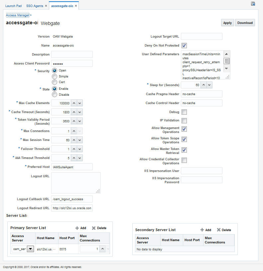Follow the Access Manager breadcrumb link
The image size is (263, 271).
tap(18, 15)
